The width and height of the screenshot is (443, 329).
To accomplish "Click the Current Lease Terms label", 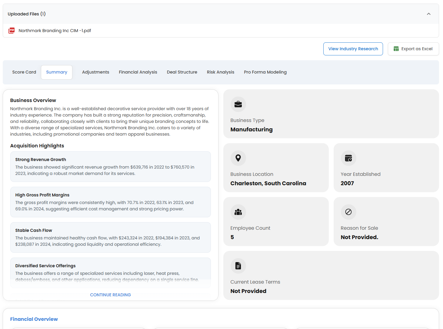I will [x=255, y=282].
